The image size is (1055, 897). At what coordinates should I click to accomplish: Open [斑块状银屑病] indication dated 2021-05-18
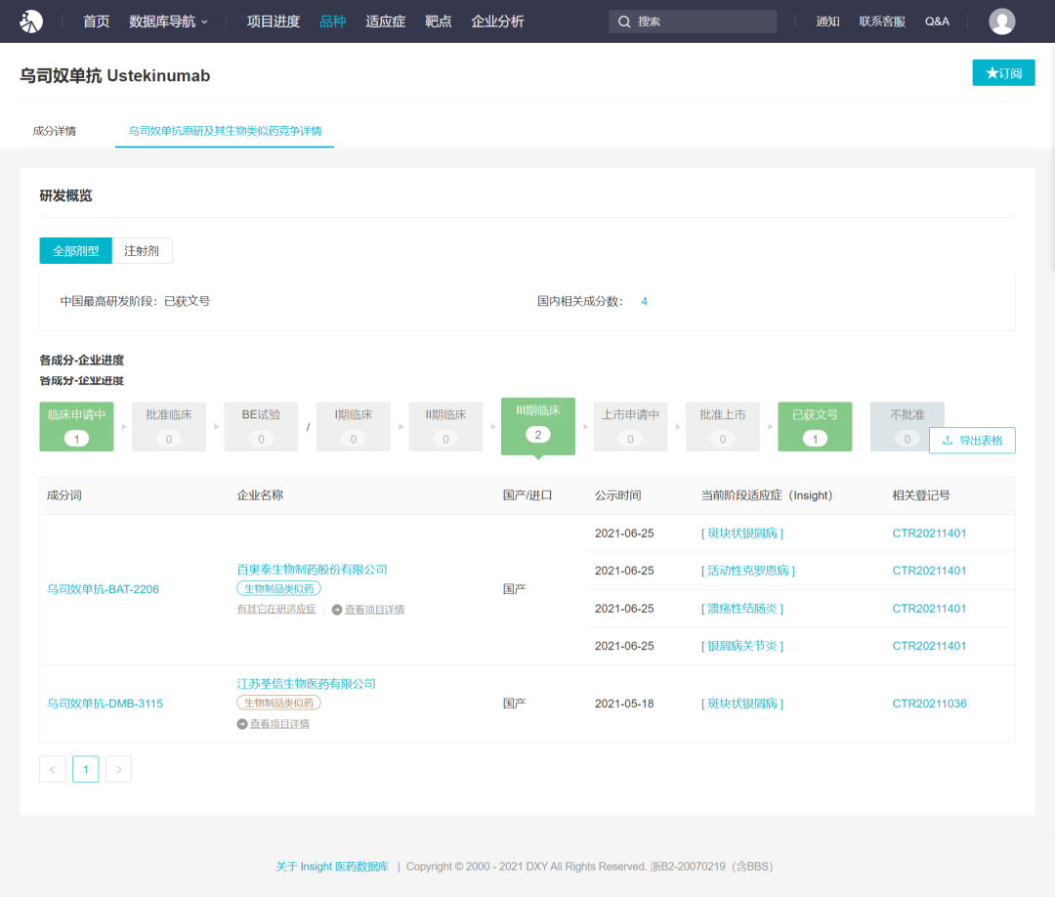click(x=742, y=704)
